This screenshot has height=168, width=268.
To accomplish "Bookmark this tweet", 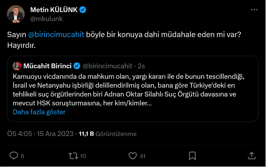I will (192, 156).
